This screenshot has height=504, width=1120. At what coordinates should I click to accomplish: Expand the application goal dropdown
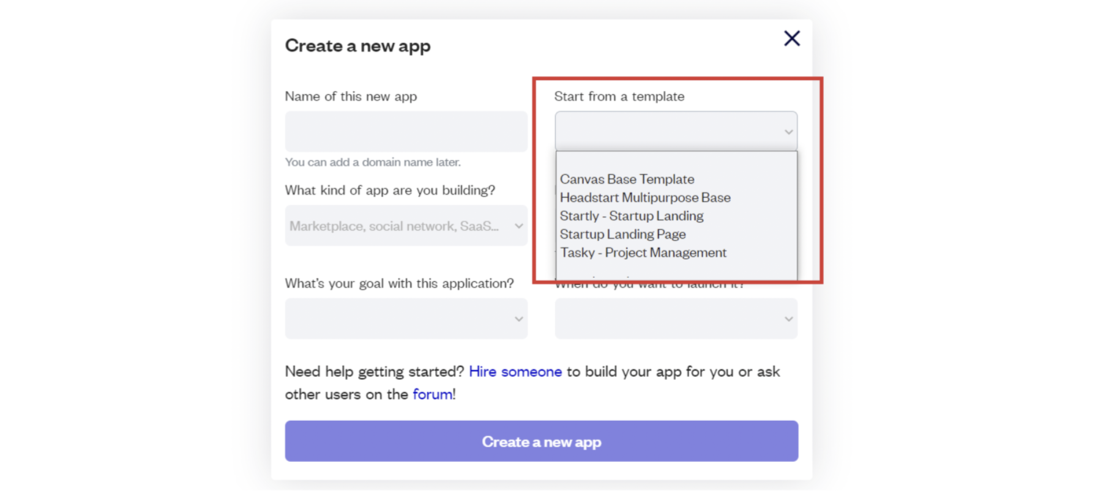398,319
